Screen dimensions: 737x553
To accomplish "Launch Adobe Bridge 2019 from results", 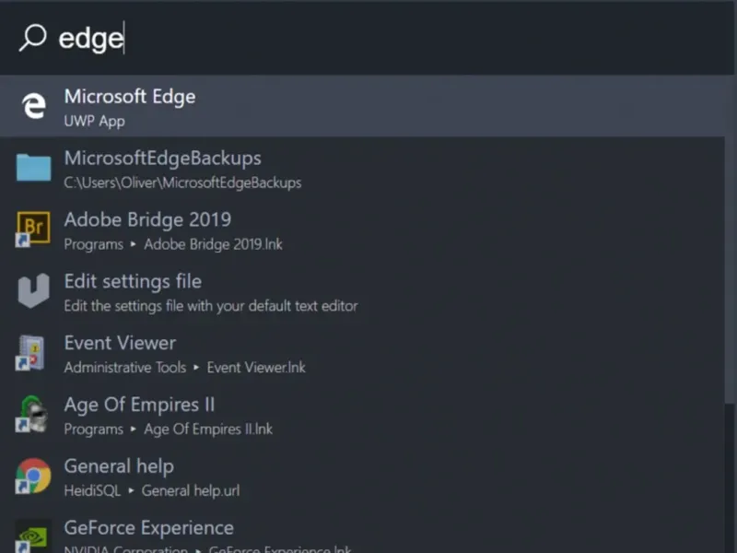I will click(362, 229).
